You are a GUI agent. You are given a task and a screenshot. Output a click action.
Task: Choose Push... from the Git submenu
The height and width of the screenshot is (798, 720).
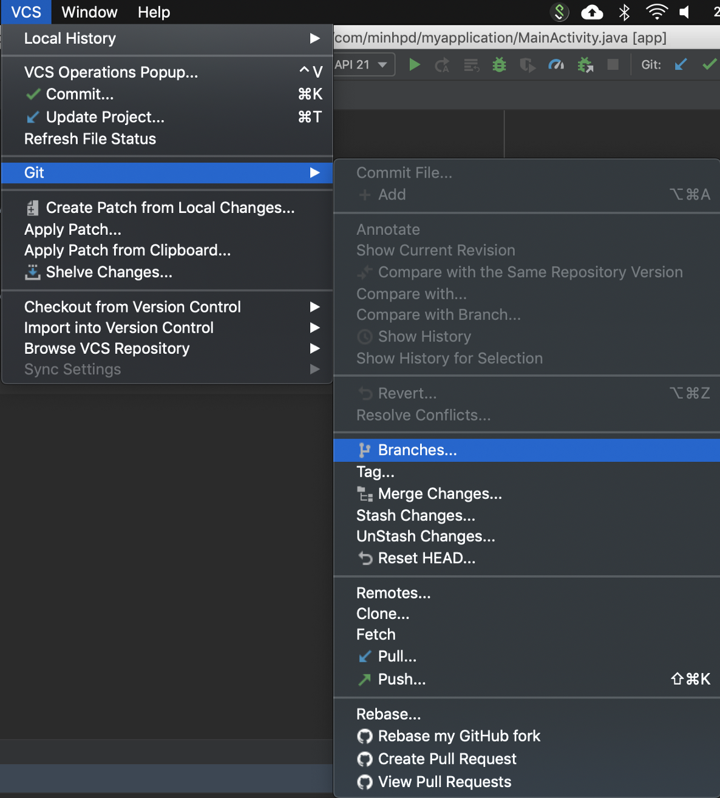click(x=401, y=679)
